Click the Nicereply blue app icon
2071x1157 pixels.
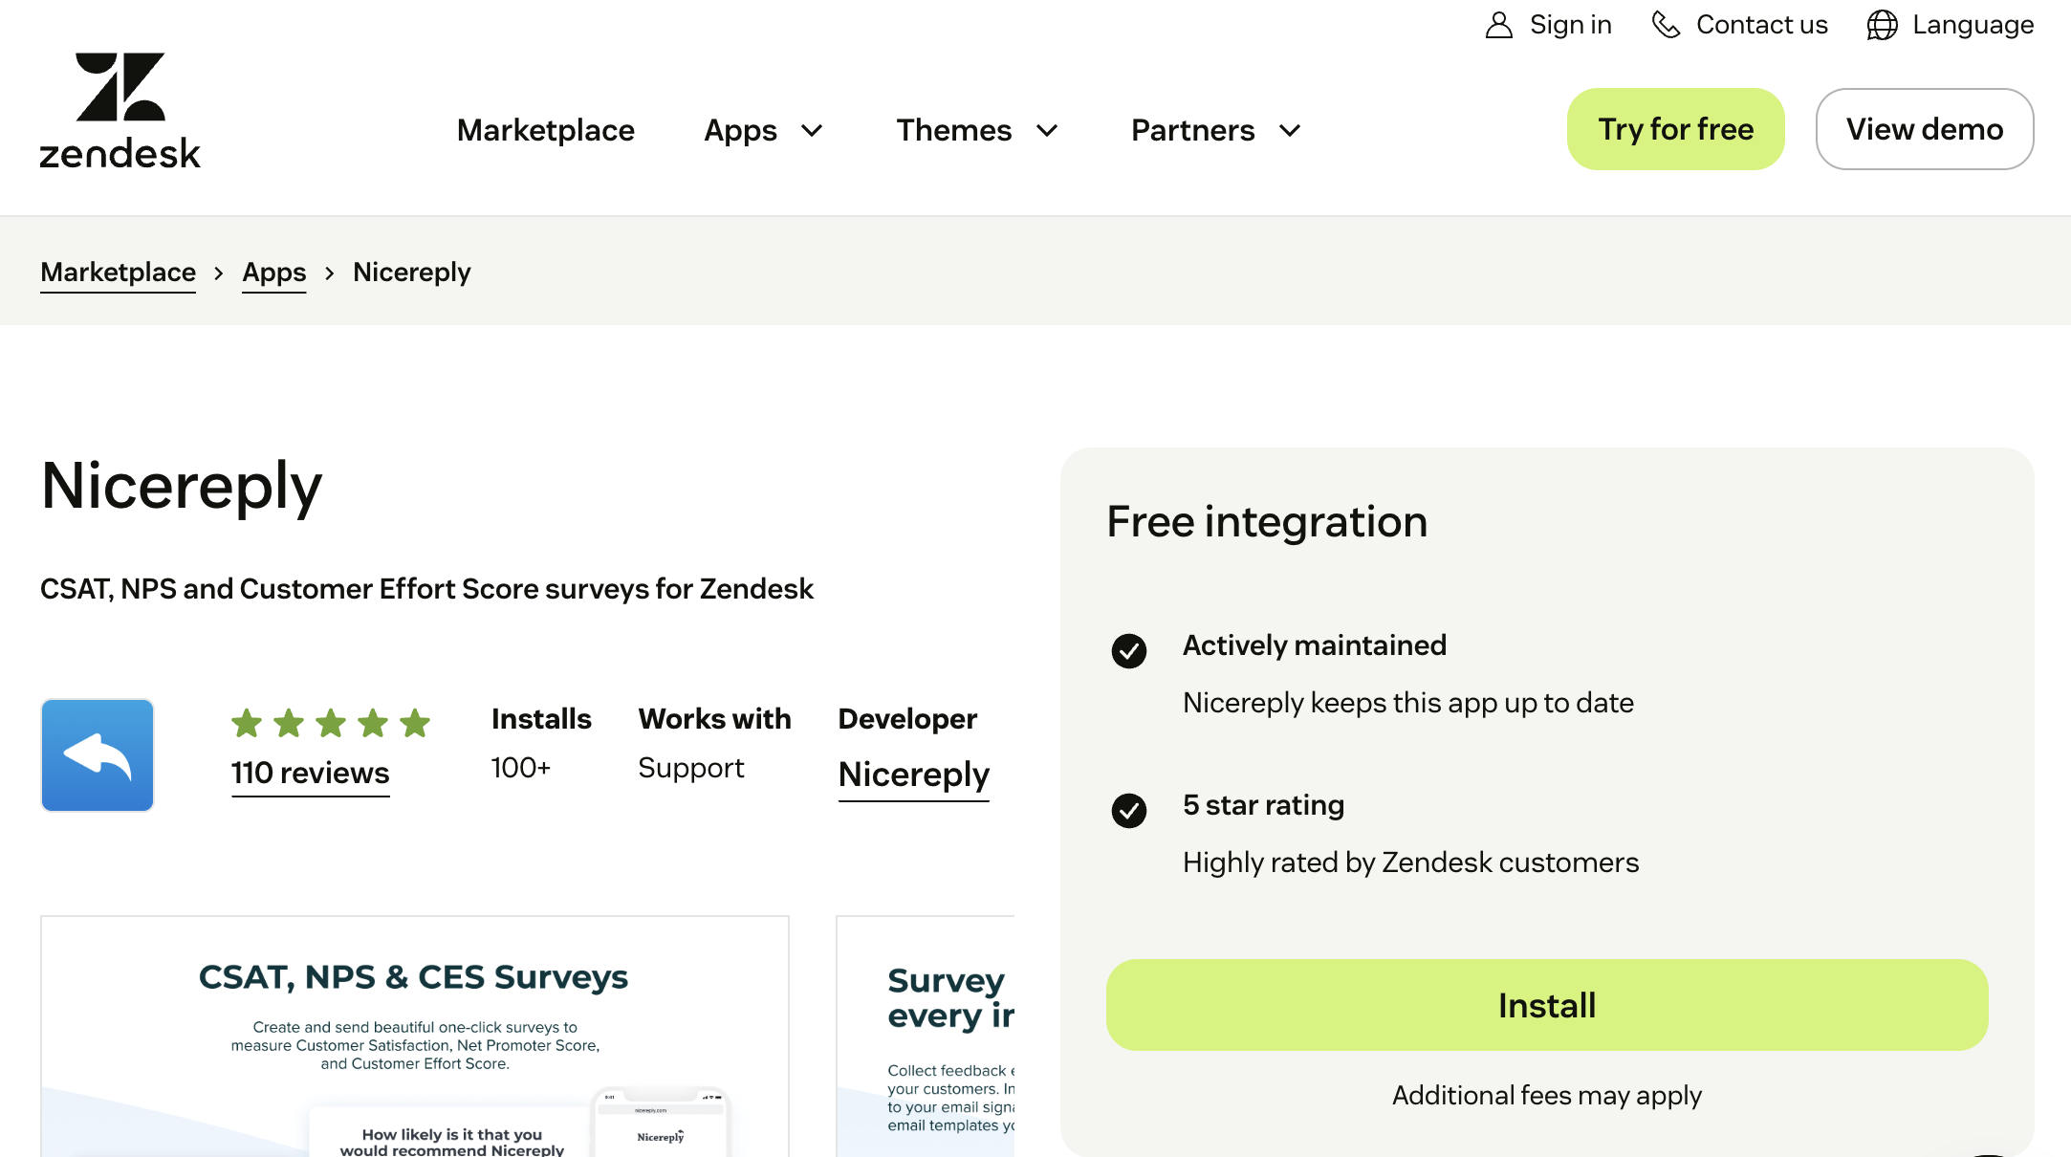[97, 754]
